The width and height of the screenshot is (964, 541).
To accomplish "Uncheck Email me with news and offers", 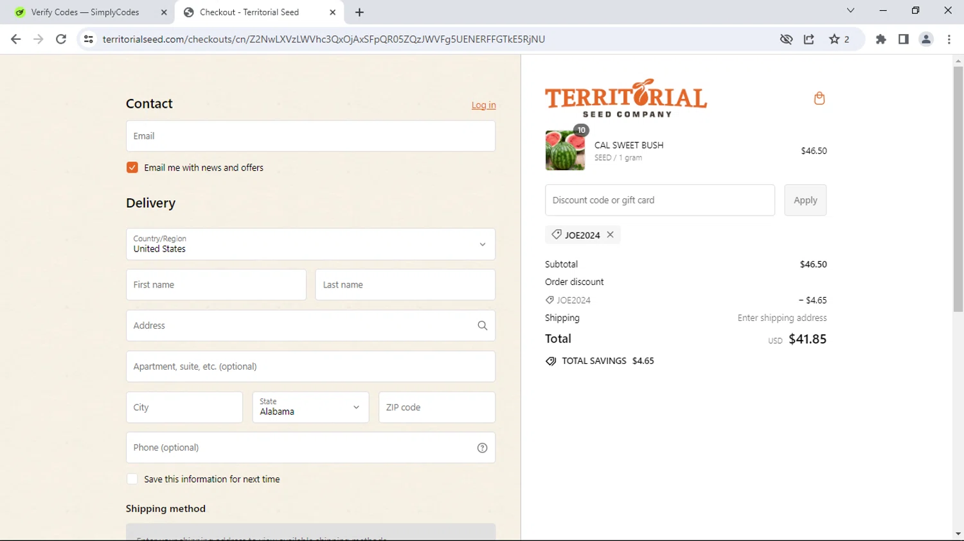I will pos(132,167).
